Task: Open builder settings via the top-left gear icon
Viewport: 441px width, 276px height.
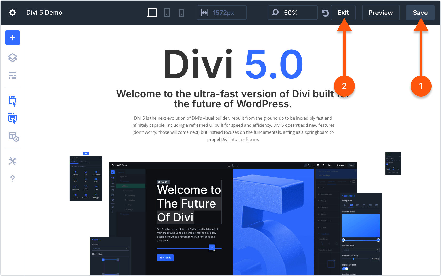Action: point(12,13)
